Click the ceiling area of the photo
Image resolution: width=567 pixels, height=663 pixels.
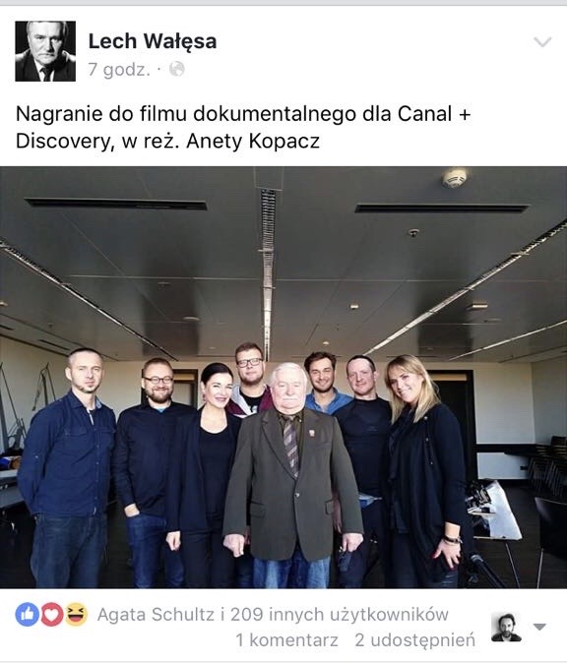click(283, 254)
